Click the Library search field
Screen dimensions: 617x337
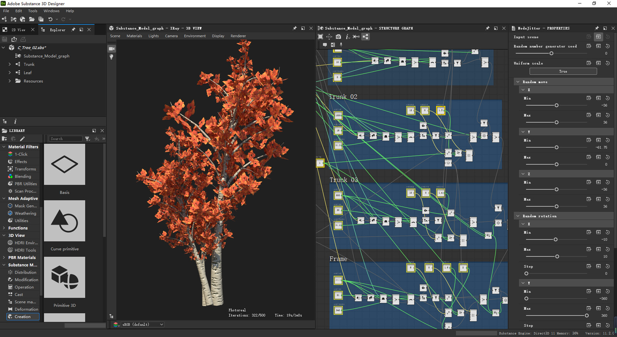(65, 139)
